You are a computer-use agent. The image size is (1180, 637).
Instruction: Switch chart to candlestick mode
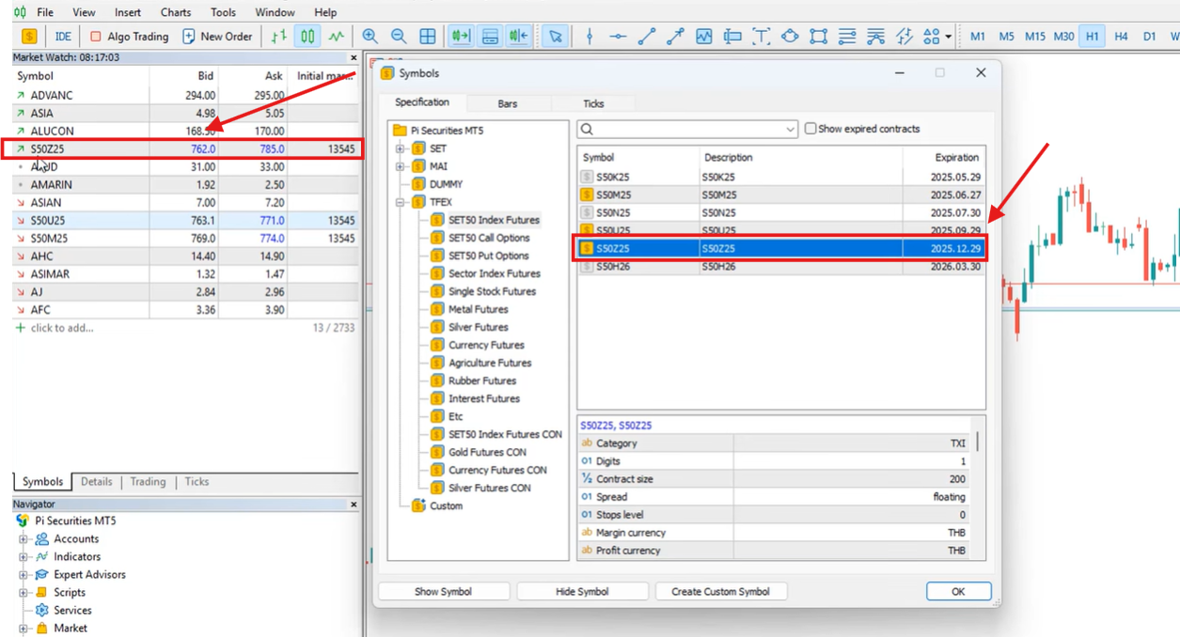point(307,37)
